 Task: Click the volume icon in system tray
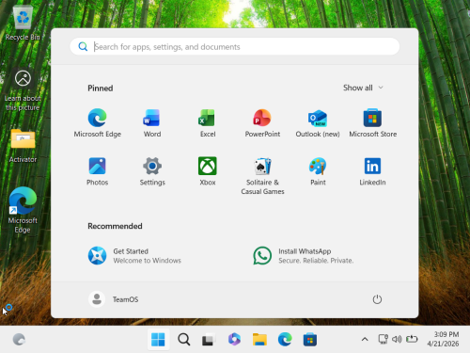pyautogui.click(x=397, y=339)
